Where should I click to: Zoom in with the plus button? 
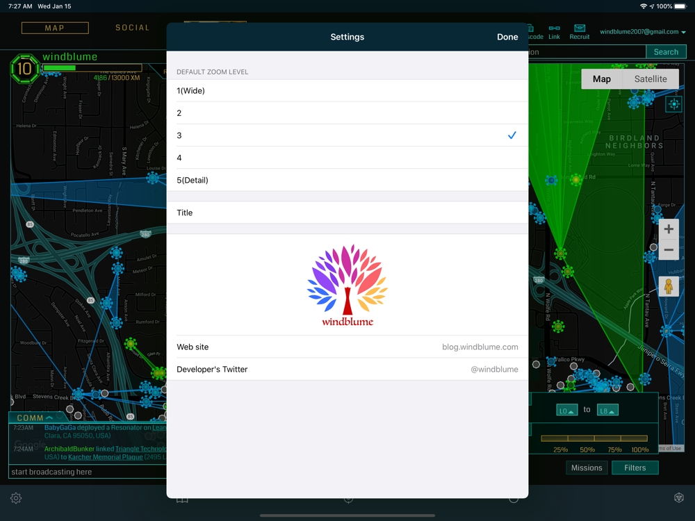[x=669, y=229]
